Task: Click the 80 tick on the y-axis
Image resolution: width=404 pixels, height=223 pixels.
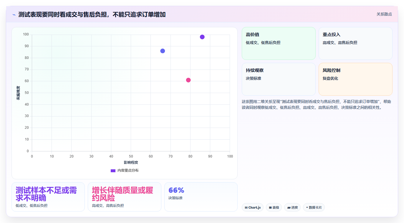Action: (27, 58)
